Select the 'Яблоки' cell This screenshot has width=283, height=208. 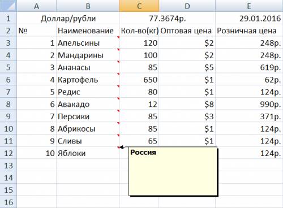click(88, 153)
